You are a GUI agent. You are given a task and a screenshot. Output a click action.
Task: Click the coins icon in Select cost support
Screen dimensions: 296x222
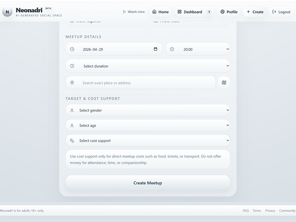pyautogui.click(x=72, y=141)
